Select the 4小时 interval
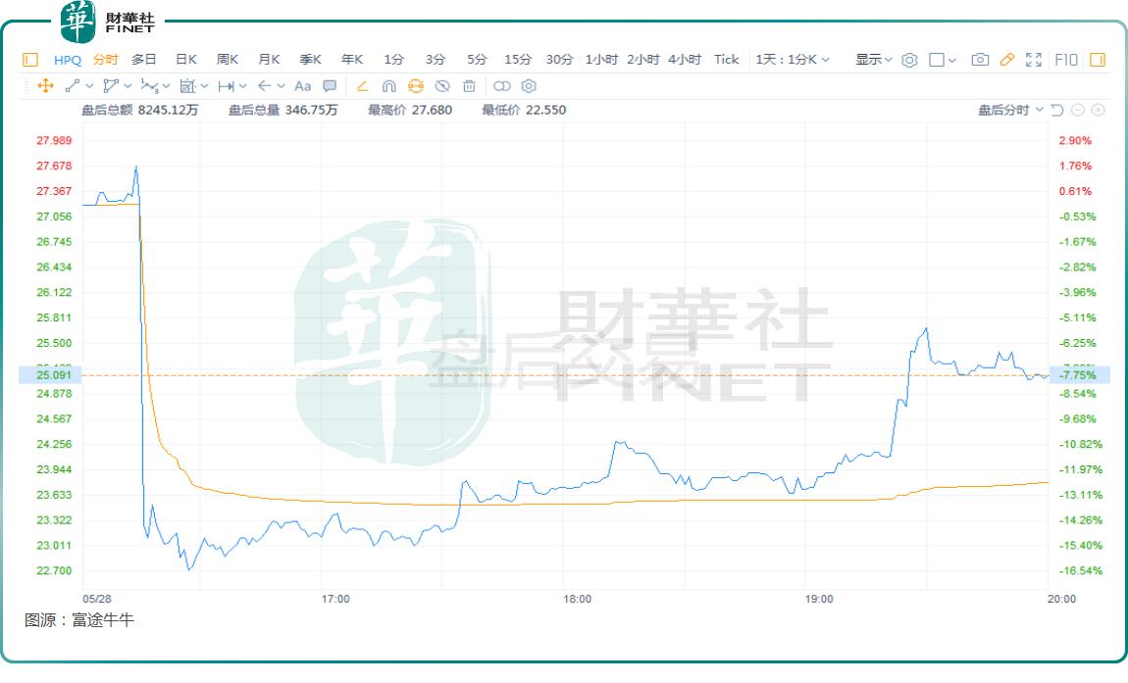Screen dimensions: 1128x683 coord(684,60)
